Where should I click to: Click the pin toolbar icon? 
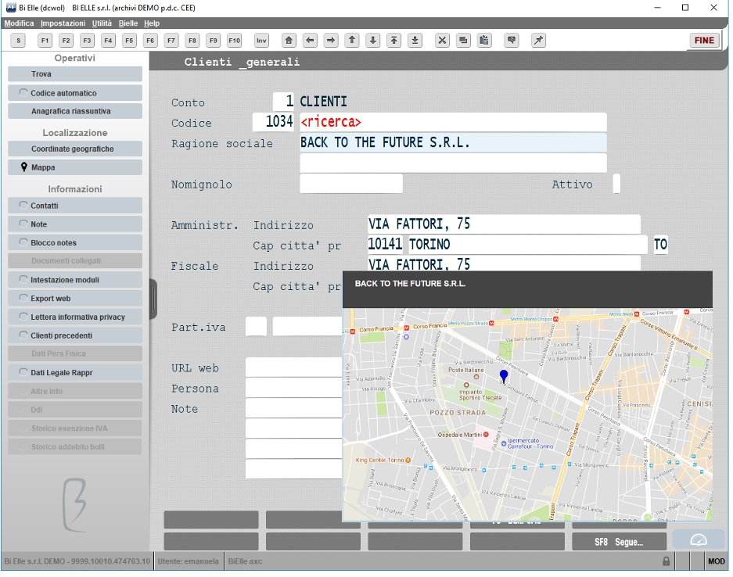(x=538, y=41)
